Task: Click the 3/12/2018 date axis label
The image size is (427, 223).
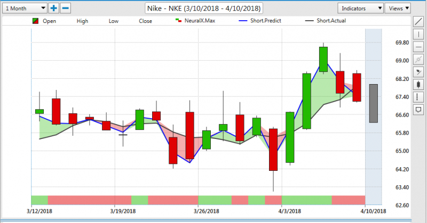Action: [x=39, y=211]
